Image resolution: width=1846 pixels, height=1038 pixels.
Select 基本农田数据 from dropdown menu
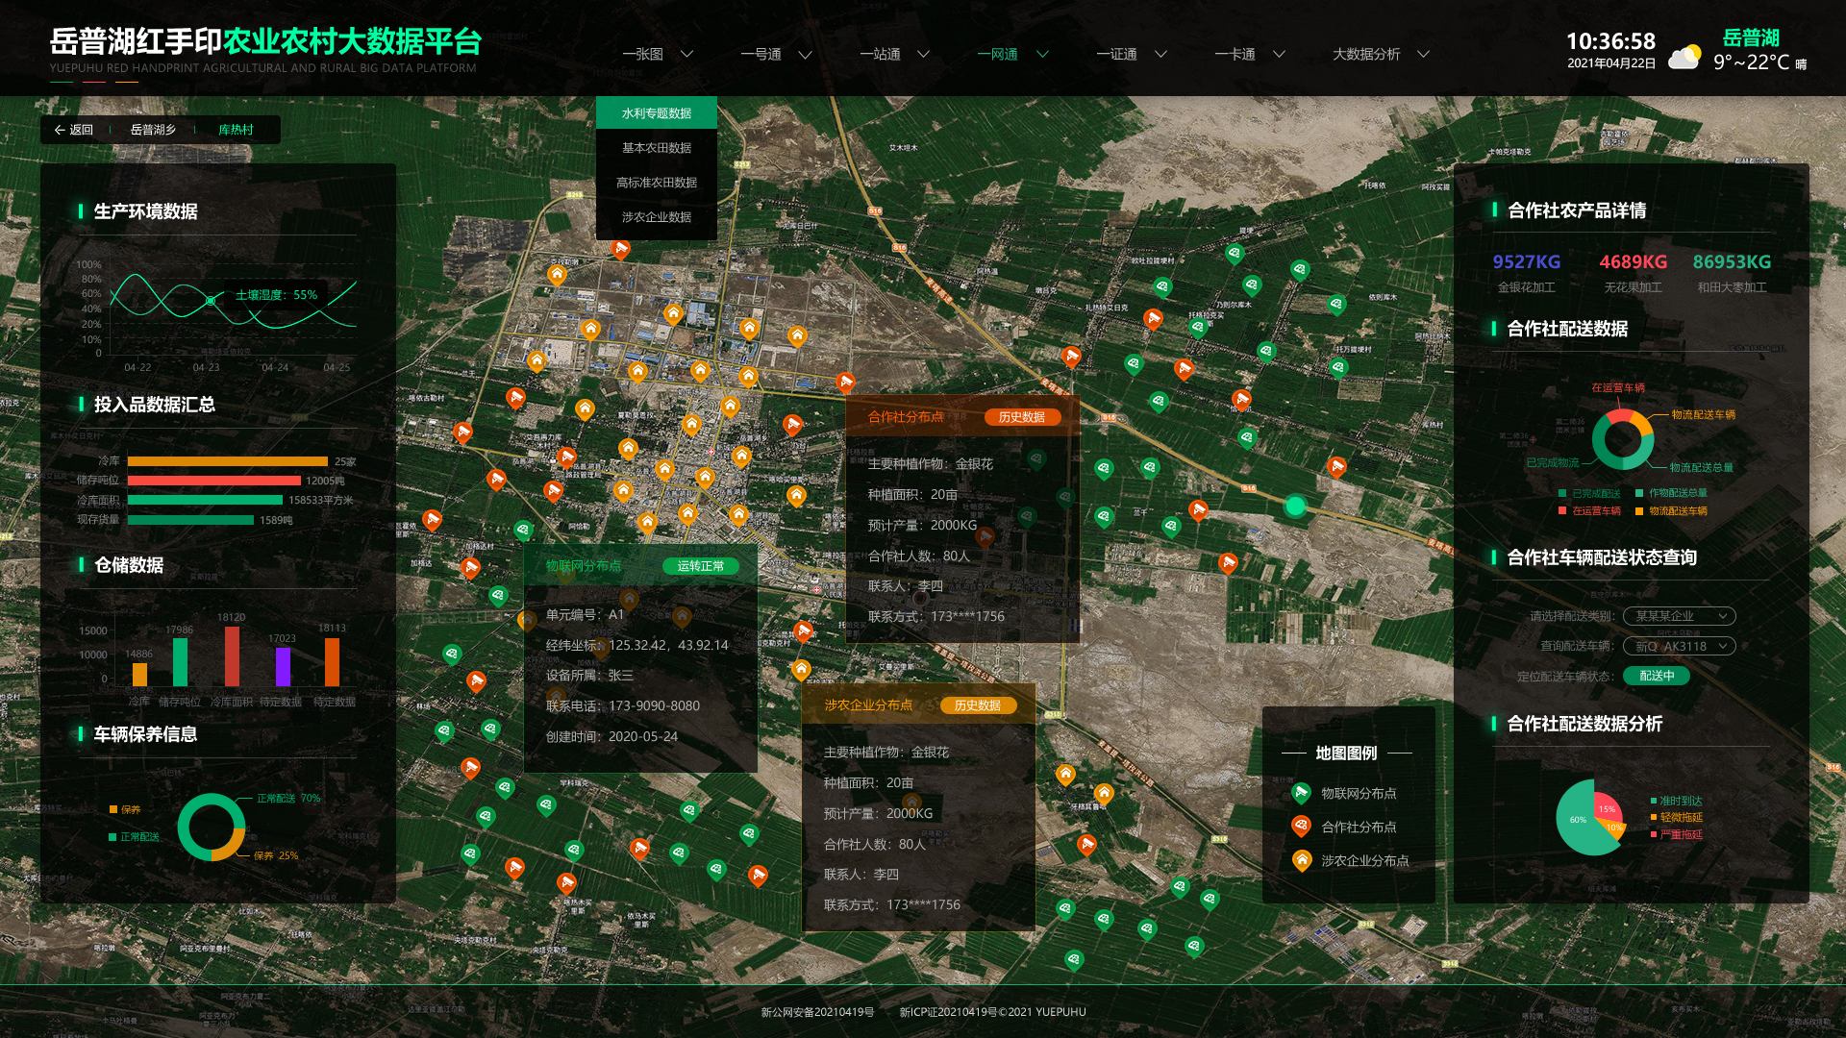[656, 148]
